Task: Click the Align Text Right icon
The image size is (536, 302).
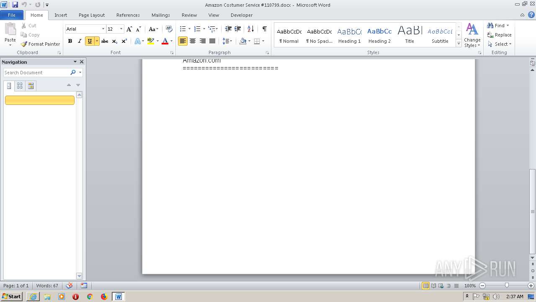Action: coord(203,41)
